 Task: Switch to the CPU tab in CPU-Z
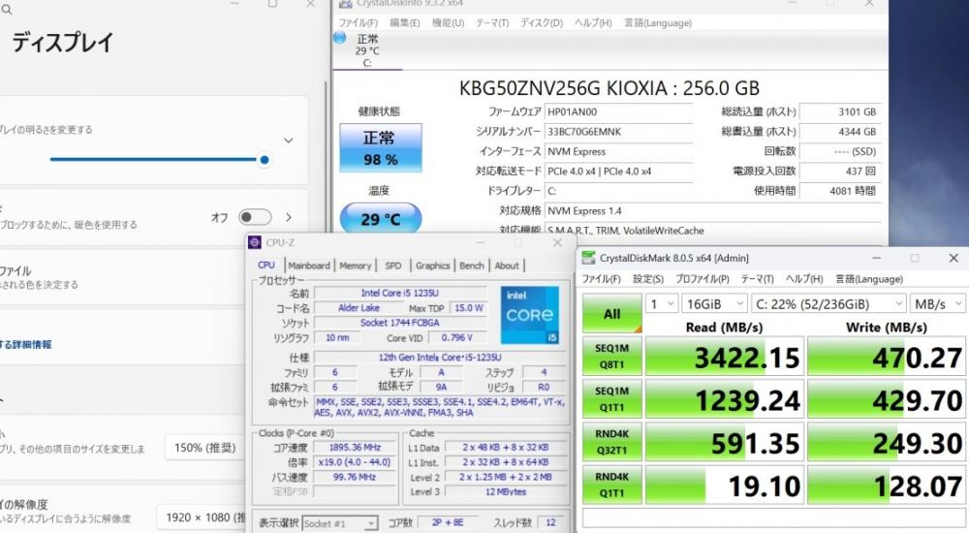266,266
